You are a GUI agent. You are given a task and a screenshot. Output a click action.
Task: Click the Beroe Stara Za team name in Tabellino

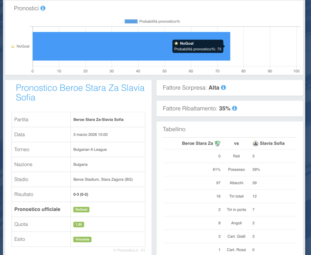[x=197, y=144]
